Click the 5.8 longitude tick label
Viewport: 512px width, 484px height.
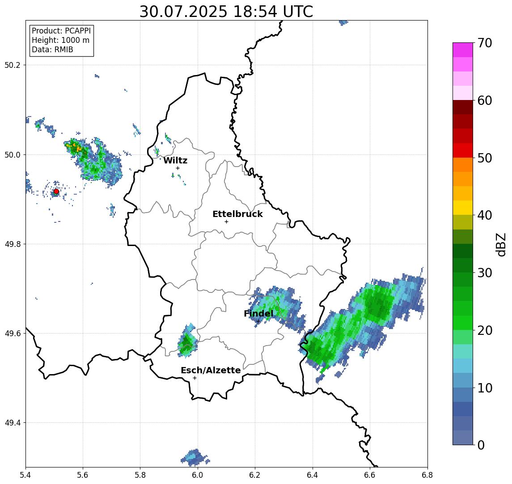(140, 475)
